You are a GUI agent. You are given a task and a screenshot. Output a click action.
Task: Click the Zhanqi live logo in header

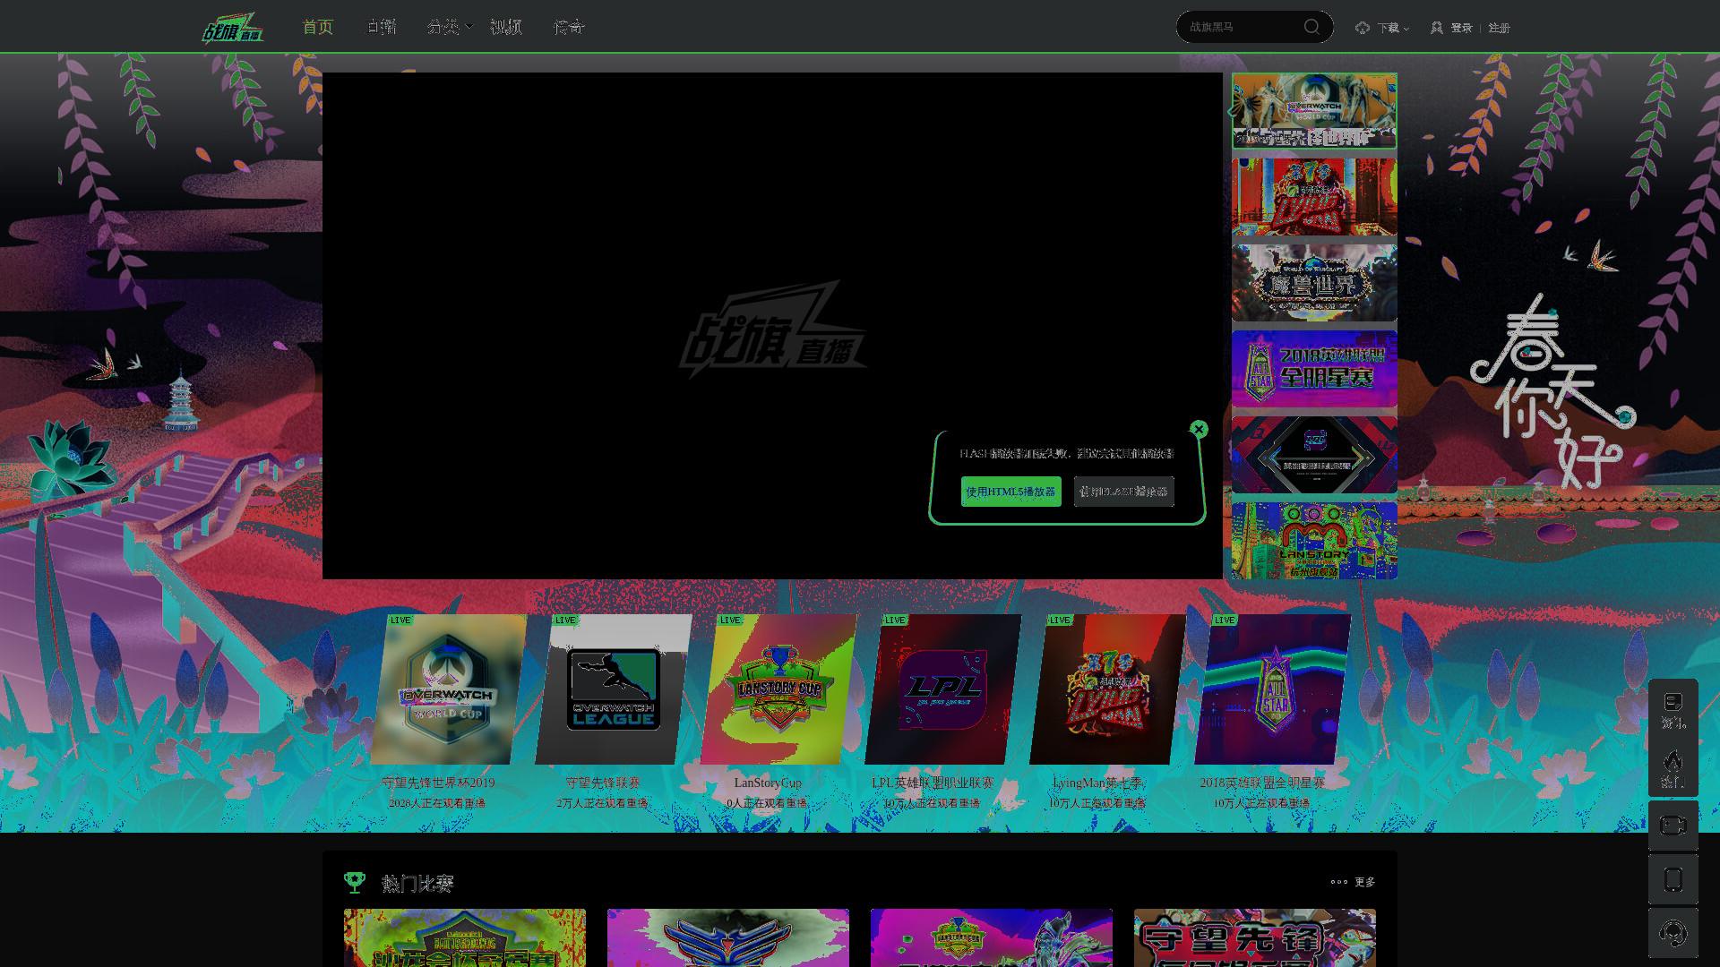233,28
